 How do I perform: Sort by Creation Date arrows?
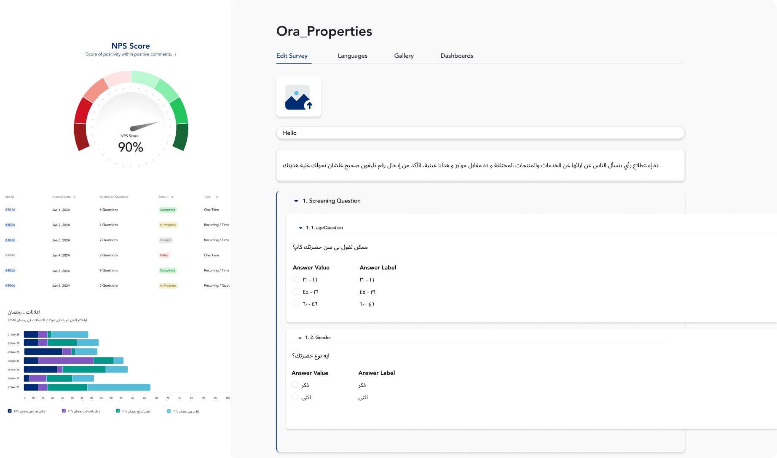(x=75, y=197)
